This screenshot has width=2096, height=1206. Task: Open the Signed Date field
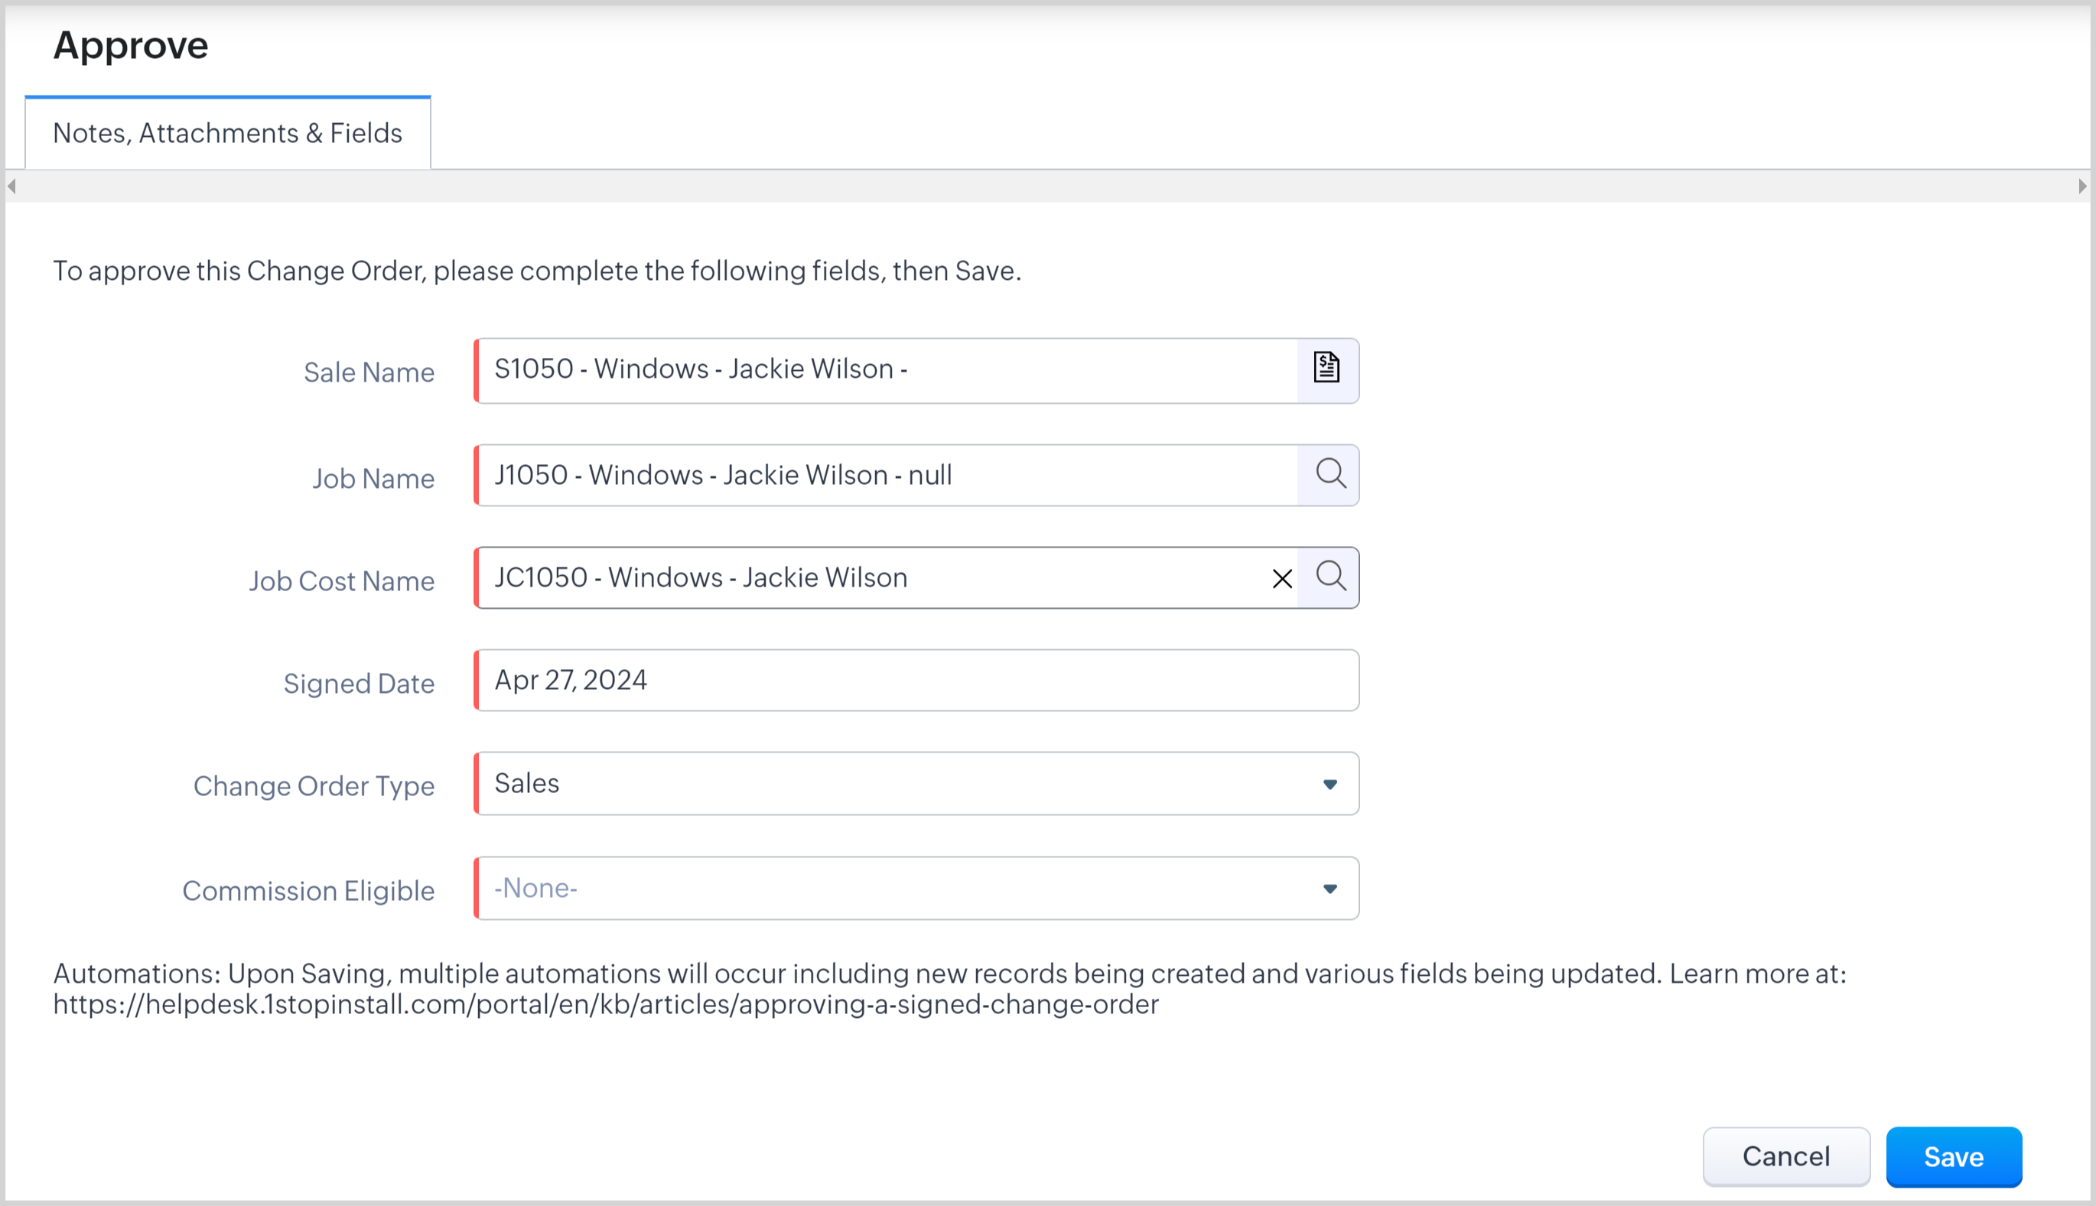(x=916, y=681)
